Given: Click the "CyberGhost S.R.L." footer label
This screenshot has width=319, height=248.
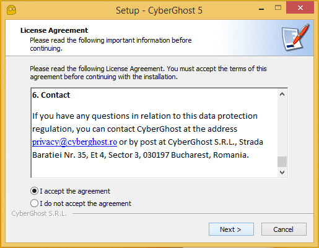Looking at the screenshot, I should [39, 213].
